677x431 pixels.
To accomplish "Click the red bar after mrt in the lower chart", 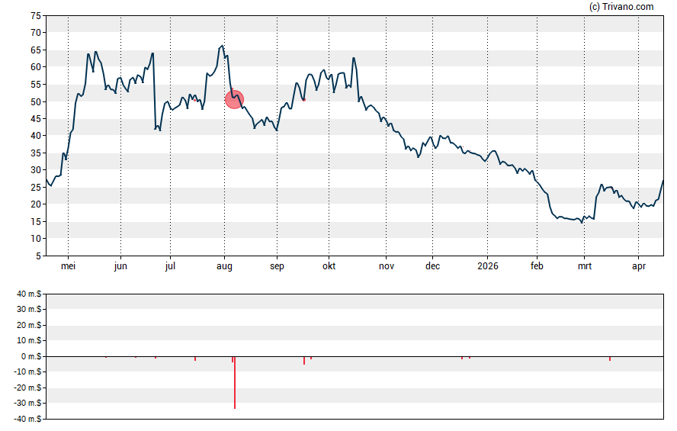I will (610, 359).
